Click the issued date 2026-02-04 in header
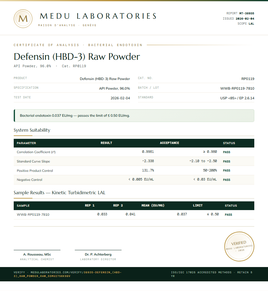 coord(245,19)
